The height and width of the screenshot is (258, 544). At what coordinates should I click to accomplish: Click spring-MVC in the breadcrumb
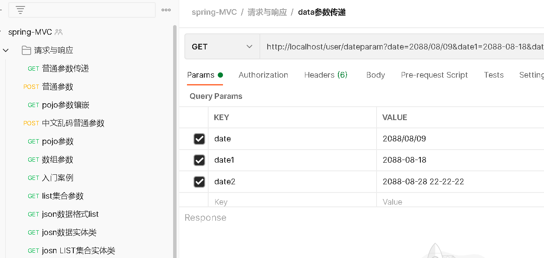[x=214, y=12]
